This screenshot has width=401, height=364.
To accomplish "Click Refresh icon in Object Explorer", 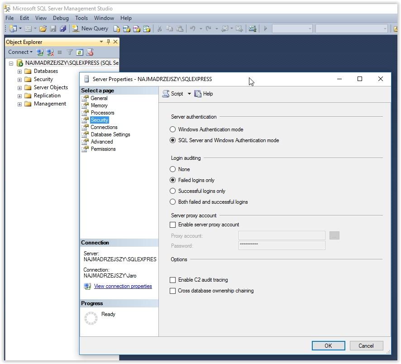I will coord(80,53).
